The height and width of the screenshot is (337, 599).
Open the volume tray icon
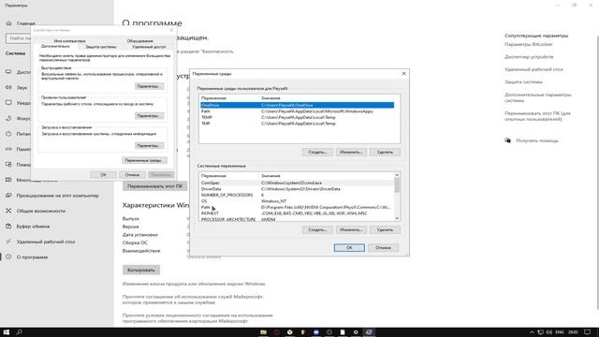[x=549, y=332]
